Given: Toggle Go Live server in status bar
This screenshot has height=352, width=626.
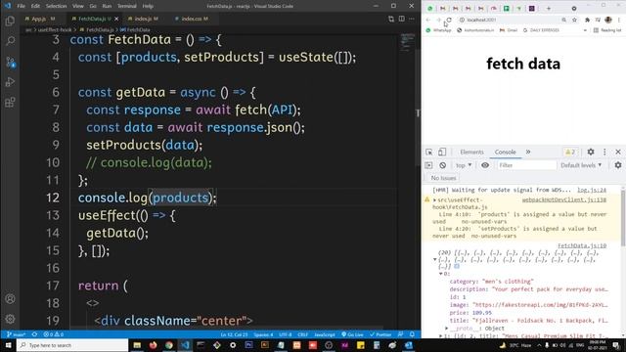Looking at the screenshot, I should (352, 334).
